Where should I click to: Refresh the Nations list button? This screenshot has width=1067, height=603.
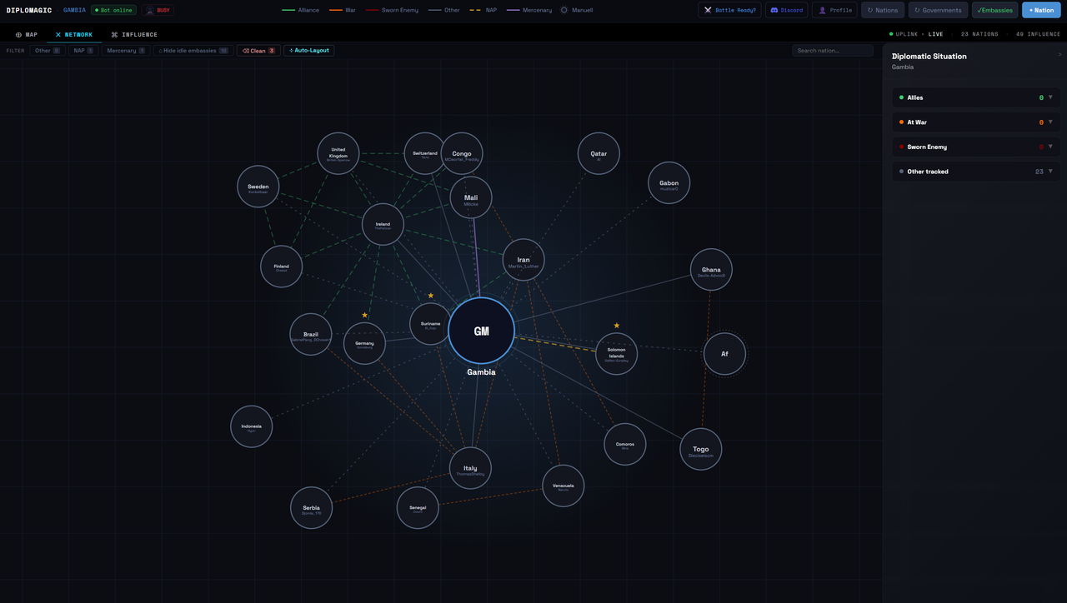click(883, 10)
